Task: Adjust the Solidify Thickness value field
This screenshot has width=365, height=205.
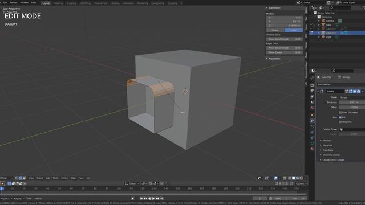Action: coord(352,102)
